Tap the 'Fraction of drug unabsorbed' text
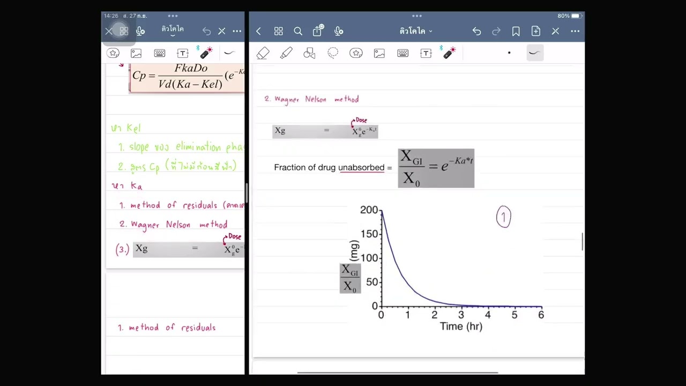686x386 pixels. click(x=329, y=168)
